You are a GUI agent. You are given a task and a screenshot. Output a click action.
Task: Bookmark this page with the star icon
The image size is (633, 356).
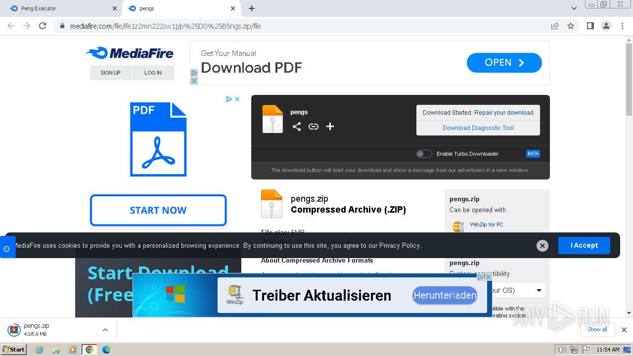[x=571, y=26]
